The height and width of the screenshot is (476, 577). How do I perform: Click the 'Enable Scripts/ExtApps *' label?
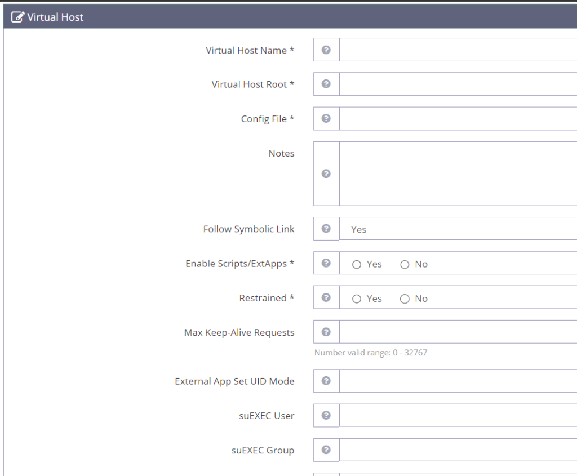point(240,264)
